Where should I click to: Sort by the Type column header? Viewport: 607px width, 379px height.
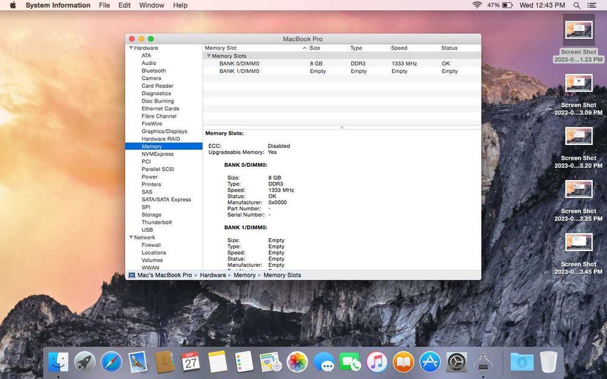(x=368, y=48)
